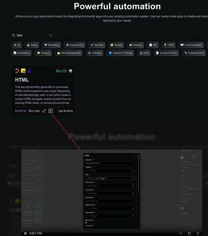Click inside the html search field

(x=32, y=35)
